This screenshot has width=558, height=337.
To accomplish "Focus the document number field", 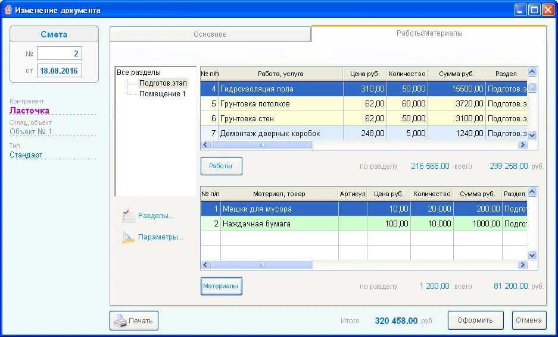I will point(60,53).
